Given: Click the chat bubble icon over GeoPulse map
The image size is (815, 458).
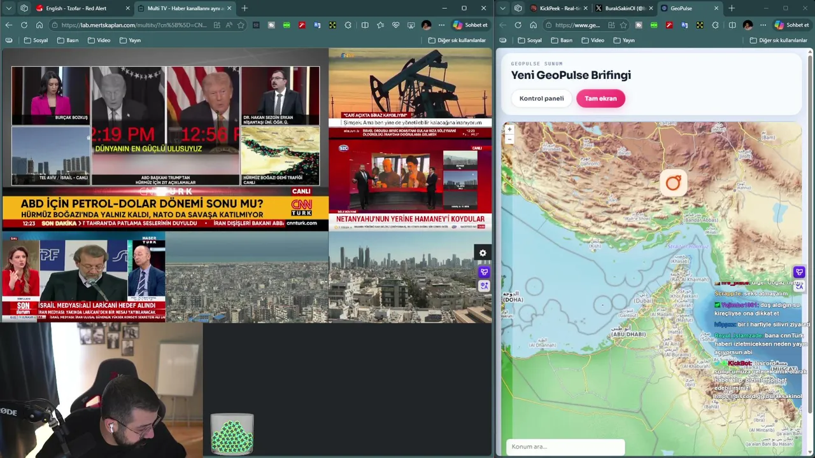Looking at the screenshot, I should [x=799, y=272].
